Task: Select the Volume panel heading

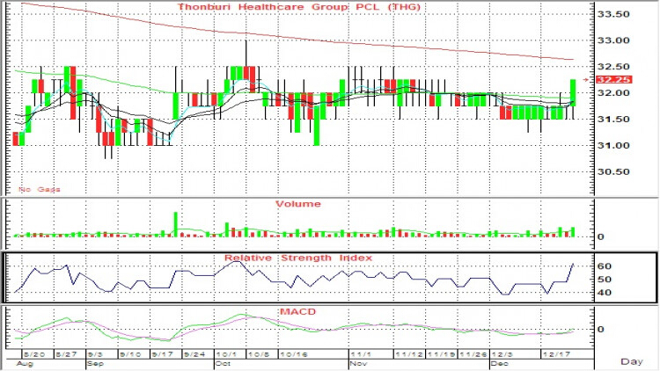Action: [298, 204]
